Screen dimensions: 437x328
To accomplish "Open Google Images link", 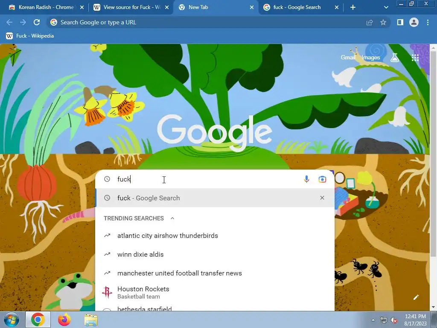I will (371, 58).
